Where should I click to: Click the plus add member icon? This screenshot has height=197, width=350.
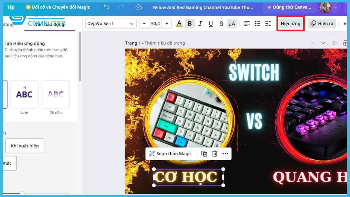[335, 7]
